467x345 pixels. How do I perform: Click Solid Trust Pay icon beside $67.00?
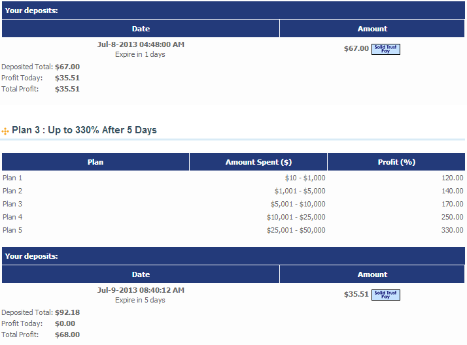point(385,49)
